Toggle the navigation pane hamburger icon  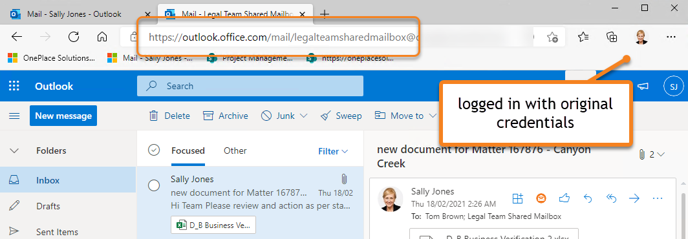point(14,116)
